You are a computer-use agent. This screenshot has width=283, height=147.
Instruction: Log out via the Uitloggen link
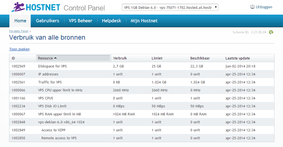point(264,7)
